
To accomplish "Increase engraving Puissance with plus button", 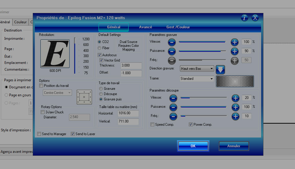I will pos(235,51).
